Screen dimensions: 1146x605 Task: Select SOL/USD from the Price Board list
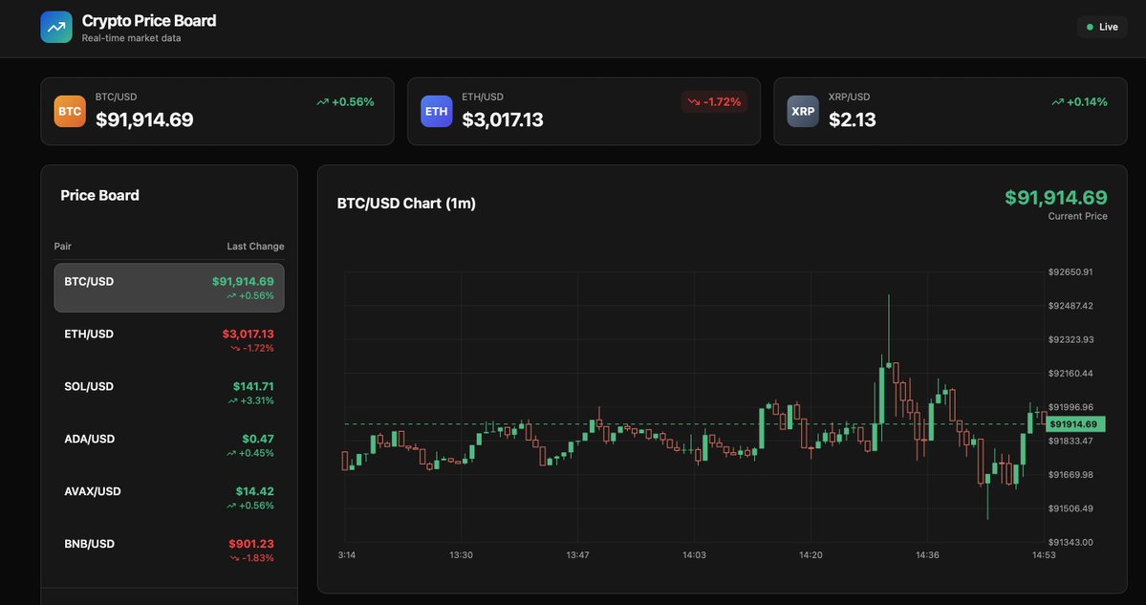tap(169, 392)
